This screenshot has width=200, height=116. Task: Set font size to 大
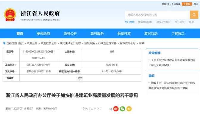point(92,109)
